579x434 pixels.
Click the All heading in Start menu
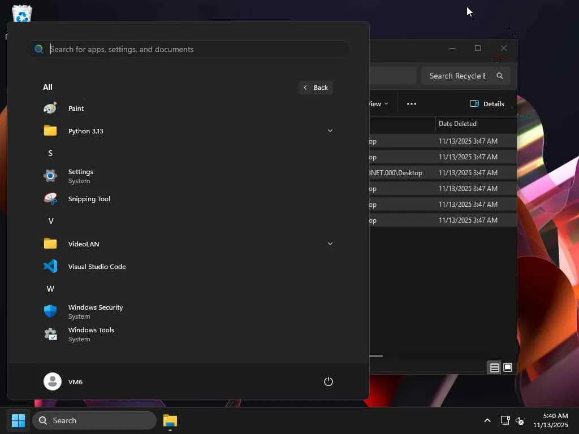pyautogui.click(x=47, y=87)
